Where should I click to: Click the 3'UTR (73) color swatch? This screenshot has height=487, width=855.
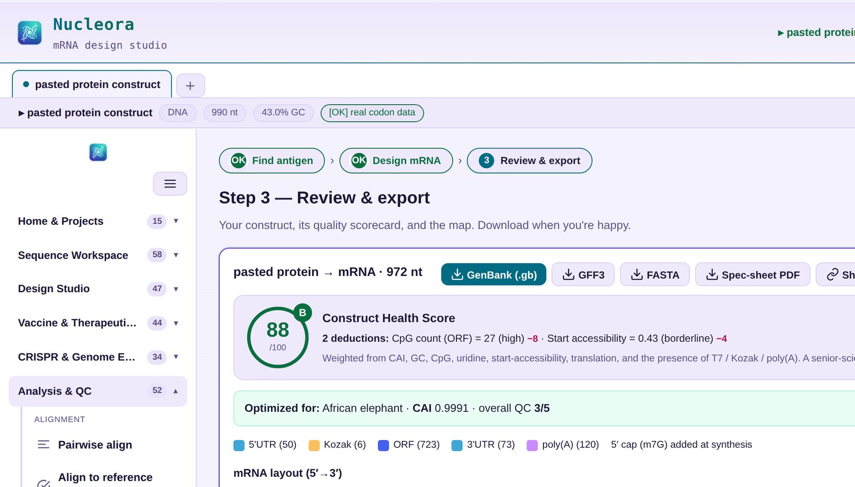pos(457,445)
